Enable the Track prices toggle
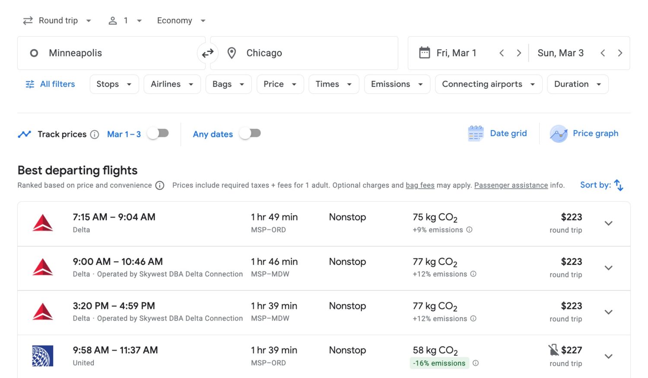This screenshot has width=648, height=378. pos(158,133)
